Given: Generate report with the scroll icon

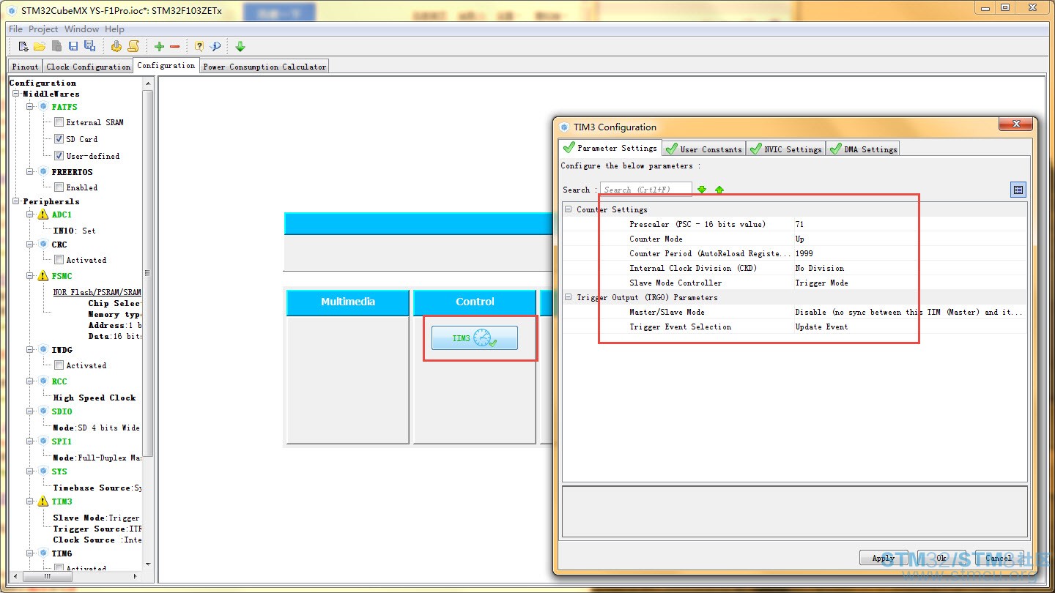Looking at the screenshot, I should tap(133, 46).
